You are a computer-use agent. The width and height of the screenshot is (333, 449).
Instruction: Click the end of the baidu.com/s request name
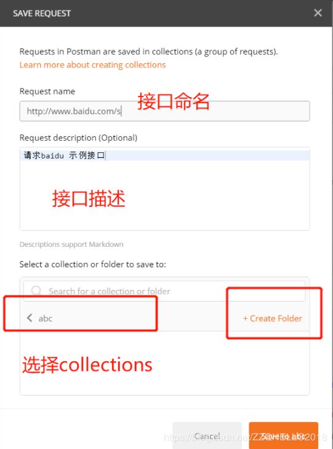(x=121, y=111)
